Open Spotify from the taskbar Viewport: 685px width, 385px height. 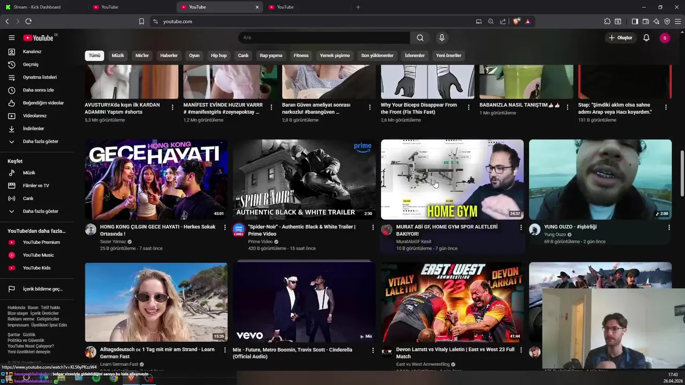point(96,379)
